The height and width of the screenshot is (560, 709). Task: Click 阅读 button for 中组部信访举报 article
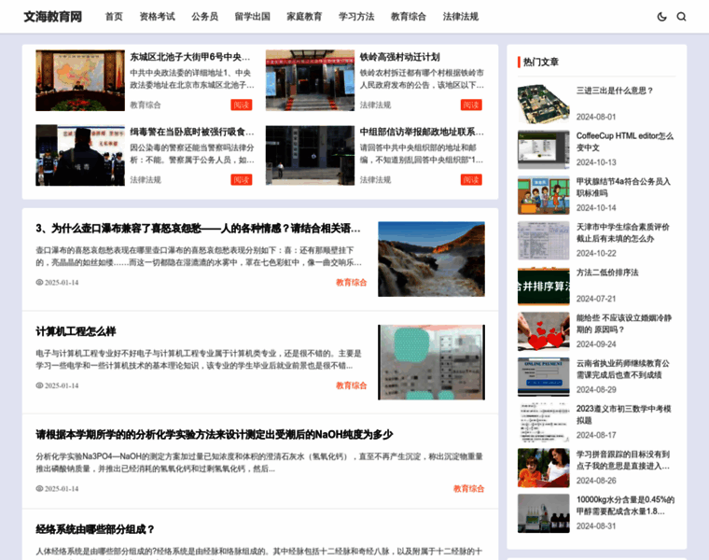(x=471, y=180)
